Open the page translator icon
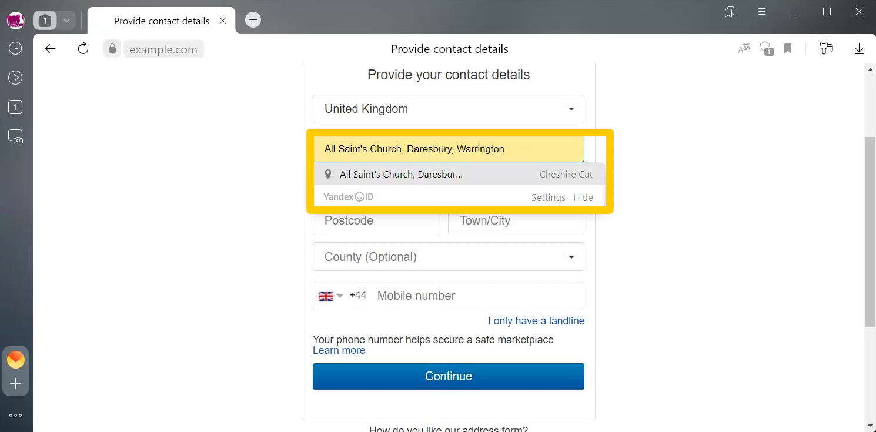The width and height of the screenshot is (876, 432). click(x=743, y=49)
